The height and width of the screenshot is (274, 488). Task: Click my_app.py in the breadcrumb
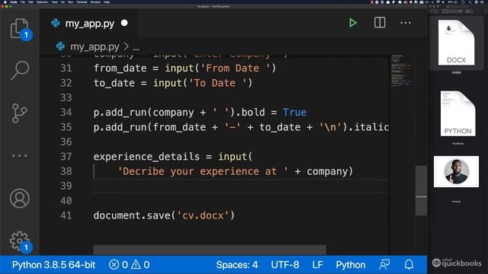(95, 47)
